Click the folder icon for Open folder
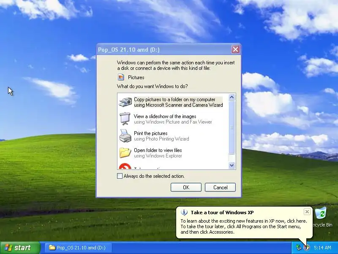This screenshot has height=254, width=338. [125, 152]
